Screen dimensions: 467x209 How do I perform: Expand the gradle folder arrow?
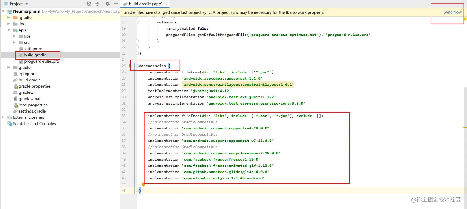tap(9, 68)
